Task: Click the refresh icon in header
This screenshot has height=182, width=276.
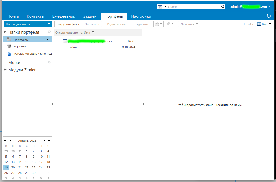Action: pyautogui.click(x=268, y=16)
